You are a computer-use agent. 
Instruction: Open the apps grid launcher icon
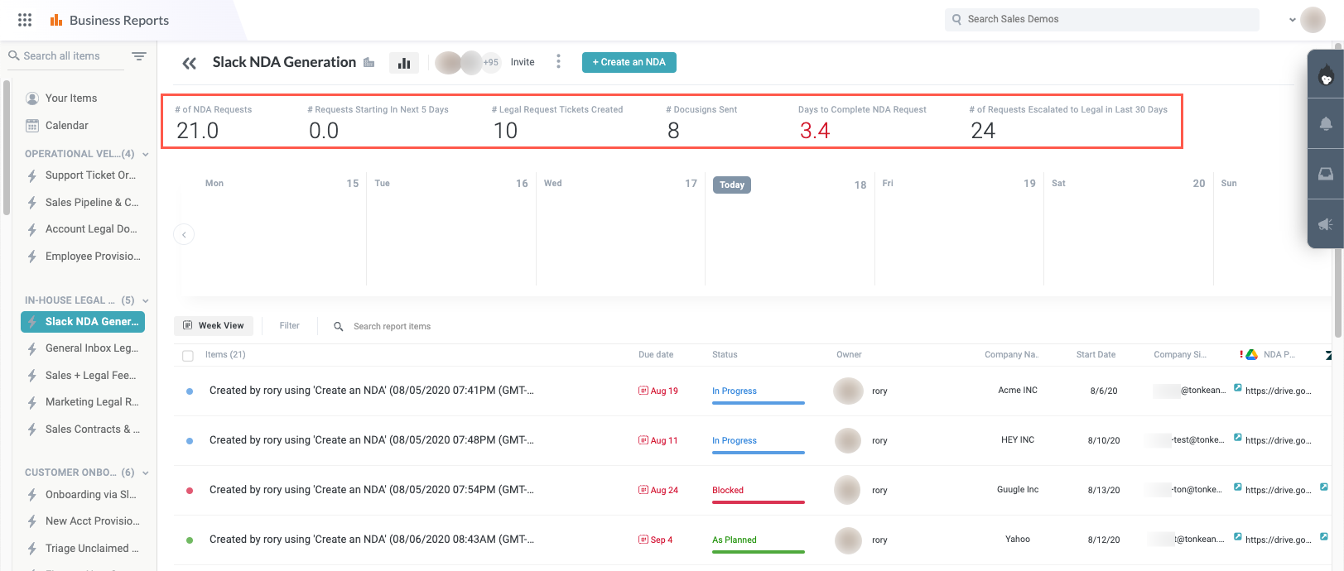tap(25, 20)
